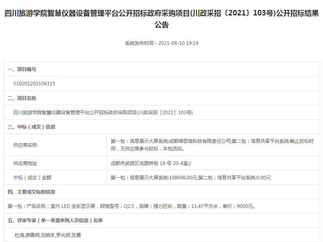
Task: Select the bid amount 198906.00元 value
Action: [183, 178]
